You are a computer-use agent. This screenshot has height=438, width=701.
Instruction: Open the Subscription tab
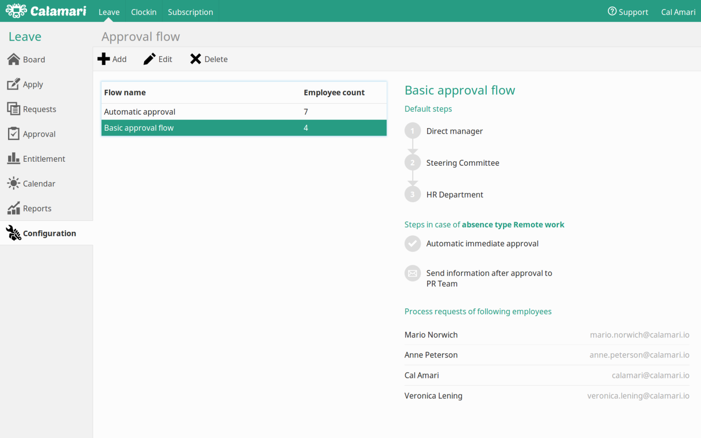point(190,12)
